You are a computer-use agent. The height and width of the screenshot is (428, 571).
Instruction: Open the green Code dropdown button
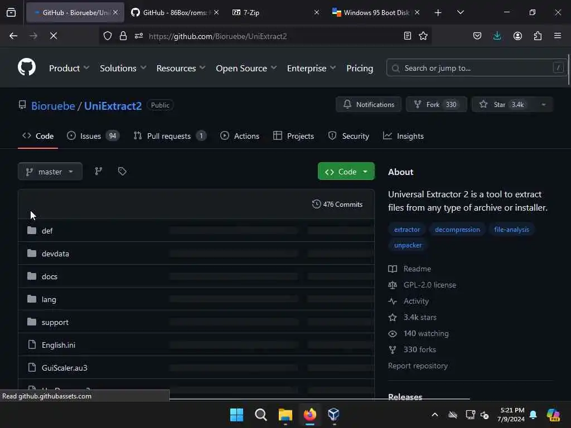click(x=346, y=172)
